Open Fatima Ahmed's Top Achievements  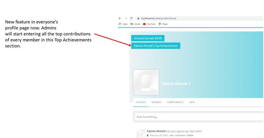pos(156,46)
